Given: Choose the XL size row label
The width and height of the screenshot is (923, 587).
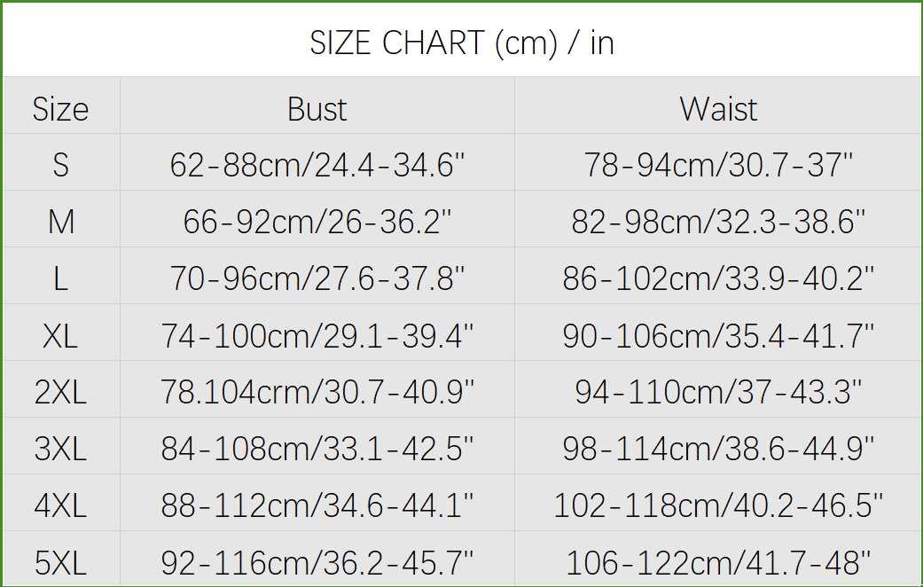Looking at the screenshot, I should pyautogui.click(x=60, y=335).
